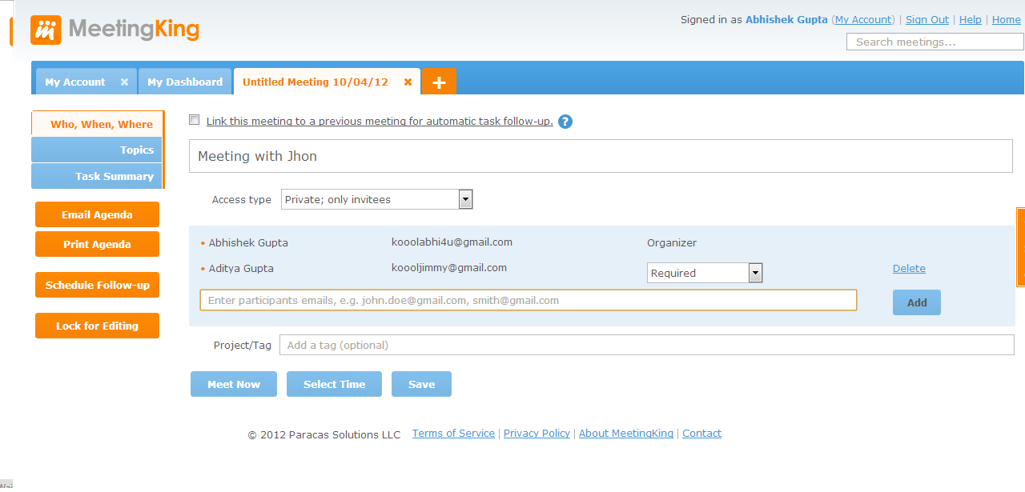Open a new tab with plus icon
1025x492 pixels.
439,82
